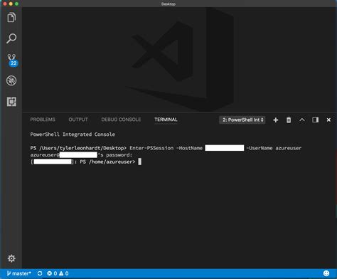Select the Terminal tab

166,120
